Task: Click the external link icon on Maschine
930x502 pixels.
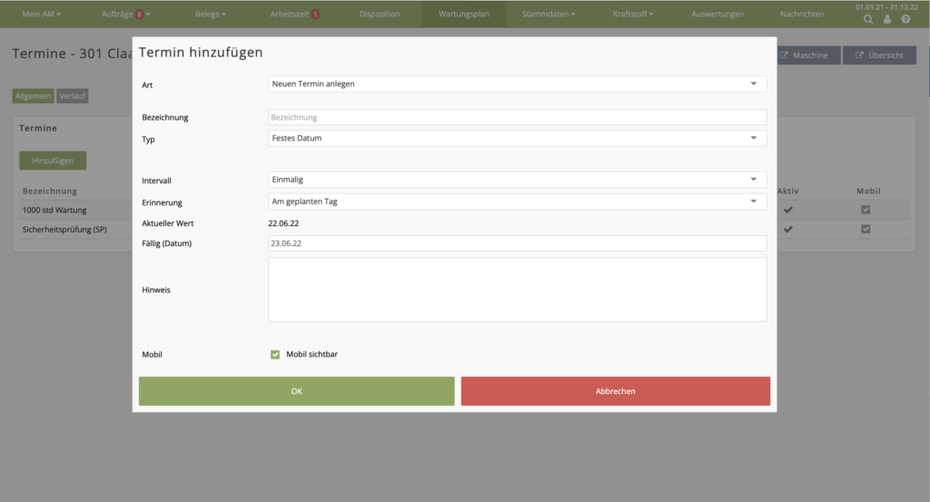Action: point(785,55)
